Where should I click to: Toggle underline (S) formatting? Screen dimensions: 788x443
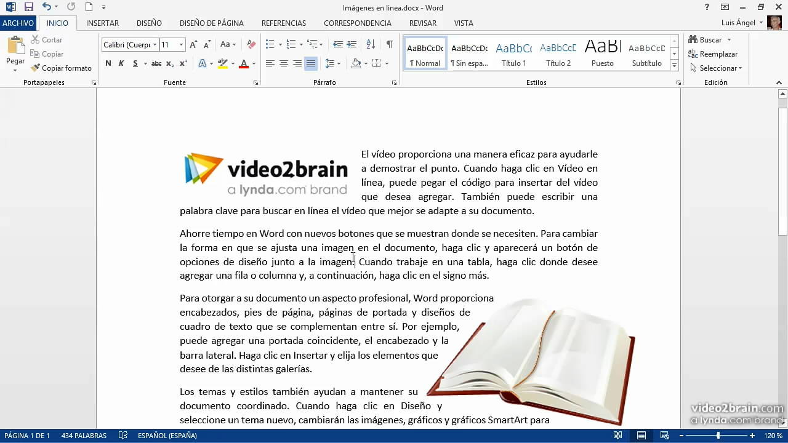tap(135, 63)
